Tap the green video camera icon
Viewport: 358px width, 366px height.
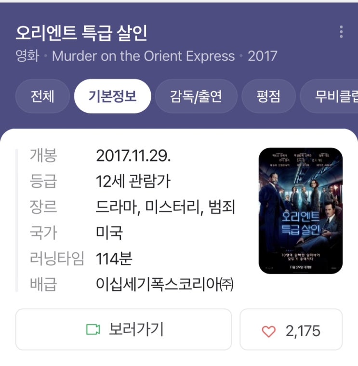[93, 329]
